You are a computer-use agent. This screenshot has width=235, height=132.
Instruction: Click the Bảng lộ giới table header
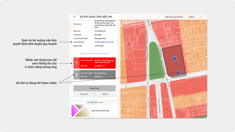pyautogui.click(x=95, y=88)
